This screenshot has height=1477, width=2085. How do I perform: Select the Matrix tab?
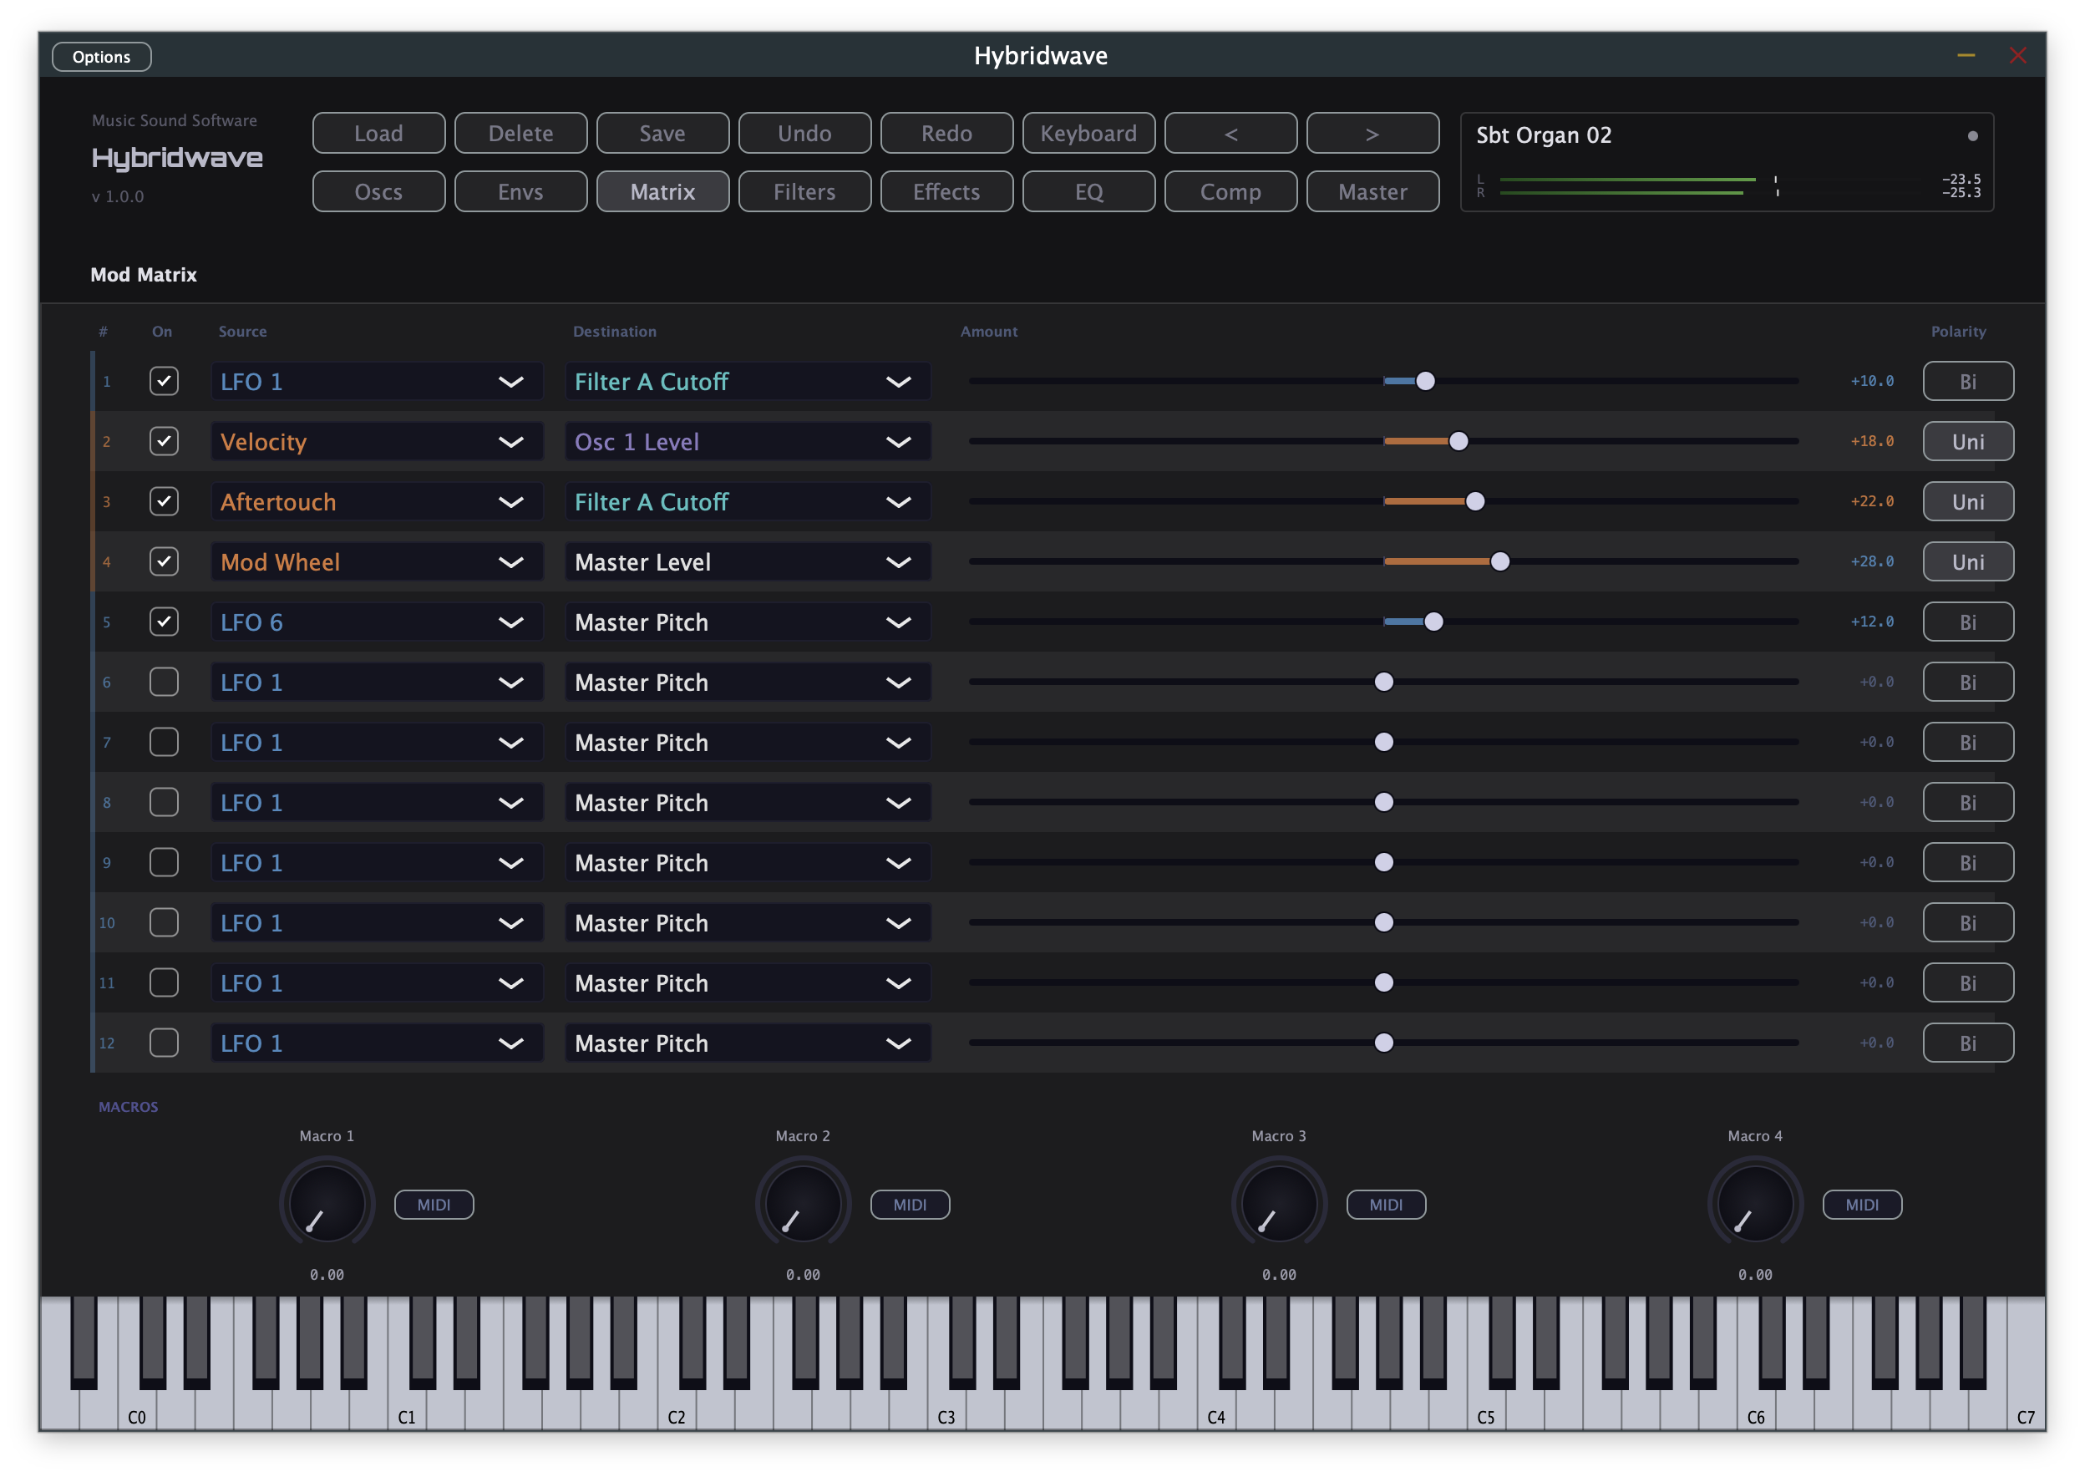point(663,192)
